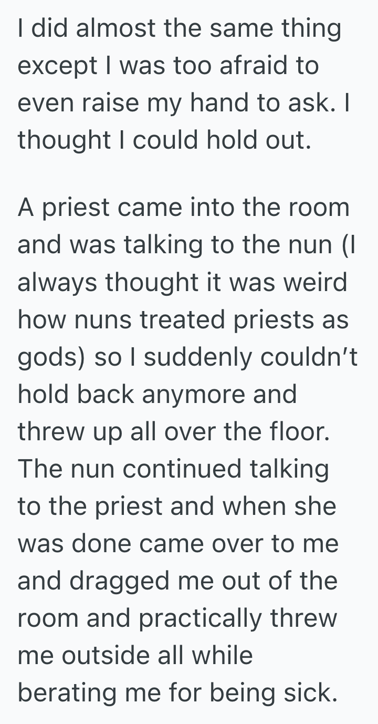Click the line "hold back anymore and"
This screenshot has height=724, width=378.
pos(157,394)
